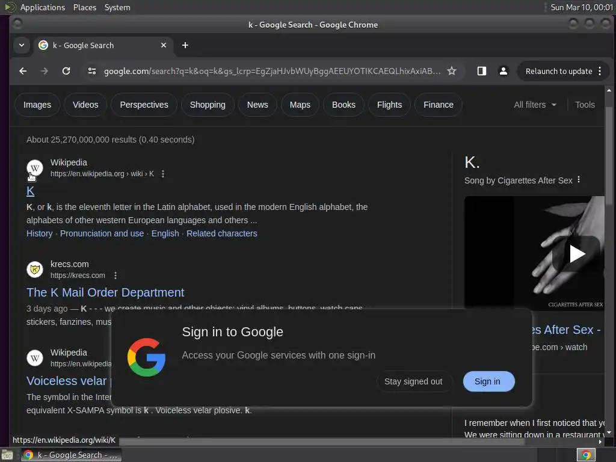The height and width of the screenshot is (462, 616).
Task: Open the Maps results filter
Action: pyautogui.click(x=300, y=105)
